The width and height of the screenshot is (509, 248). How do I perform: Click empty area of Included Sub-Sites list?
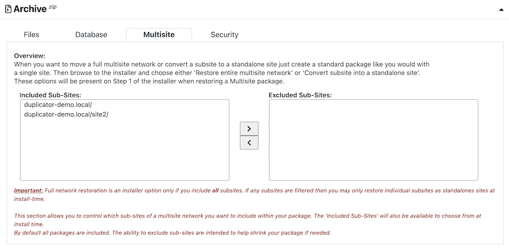(x=125, y=150)
